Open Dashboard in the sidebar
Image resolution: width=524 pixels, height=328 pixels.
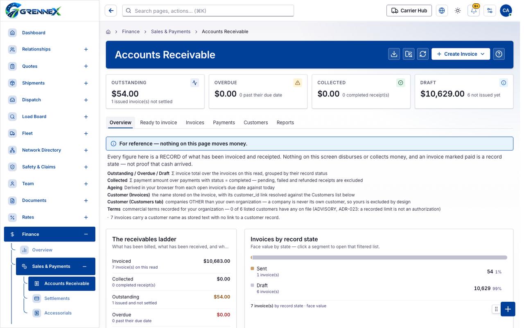[x=34, y=33]
